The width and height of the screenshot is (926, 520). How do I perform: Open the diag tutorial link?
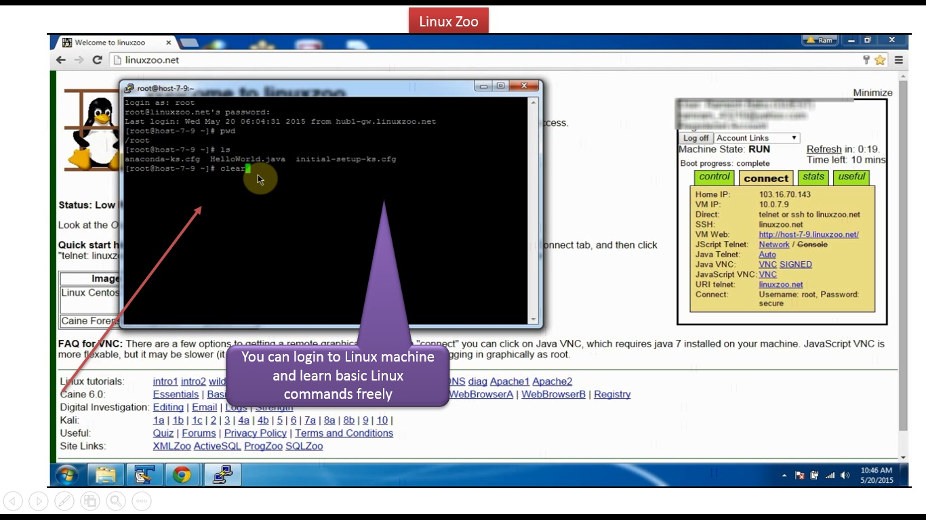(x=478, y=381)
